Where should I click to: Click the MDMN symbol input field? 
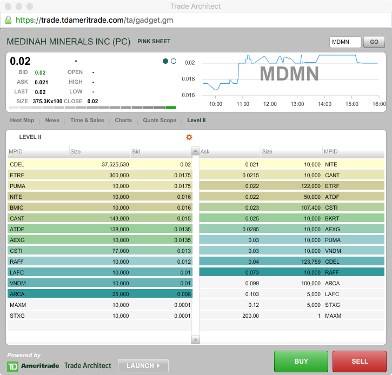(x=345, y=42)
